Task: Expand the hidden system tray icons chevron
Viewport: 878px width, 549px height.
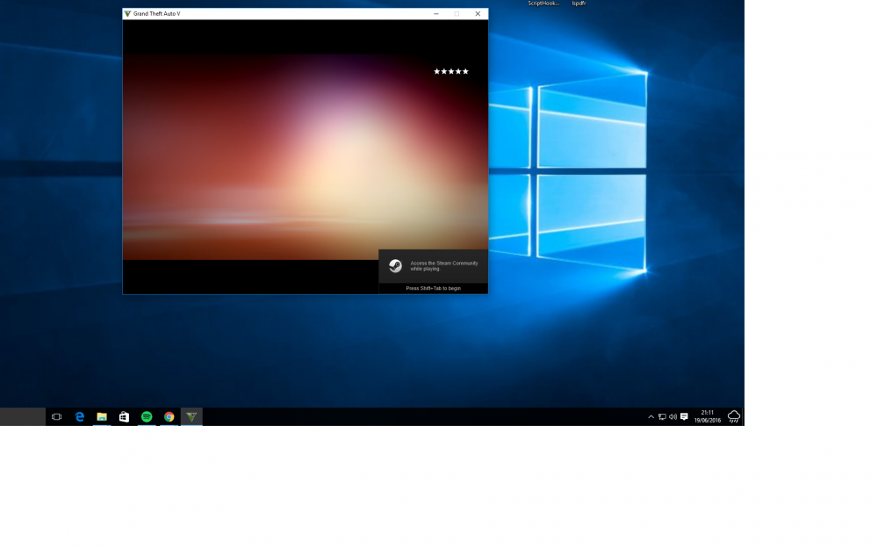Action: pyautogui.click(x=651, y=416)
